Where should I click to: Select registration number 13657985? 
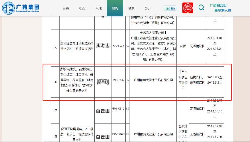coord(118,134)
